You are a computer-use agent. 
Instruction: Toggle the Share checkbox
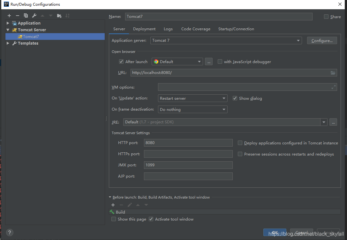pos(326,17)
